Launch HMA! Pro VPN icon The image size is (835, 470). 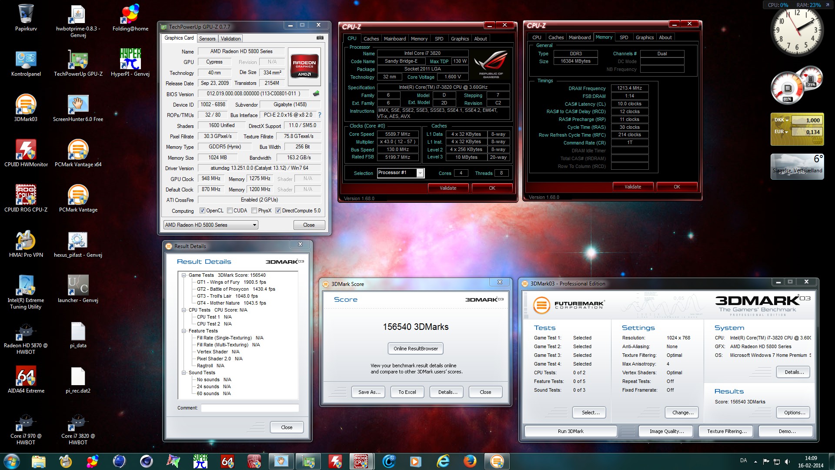click(26, 245)
